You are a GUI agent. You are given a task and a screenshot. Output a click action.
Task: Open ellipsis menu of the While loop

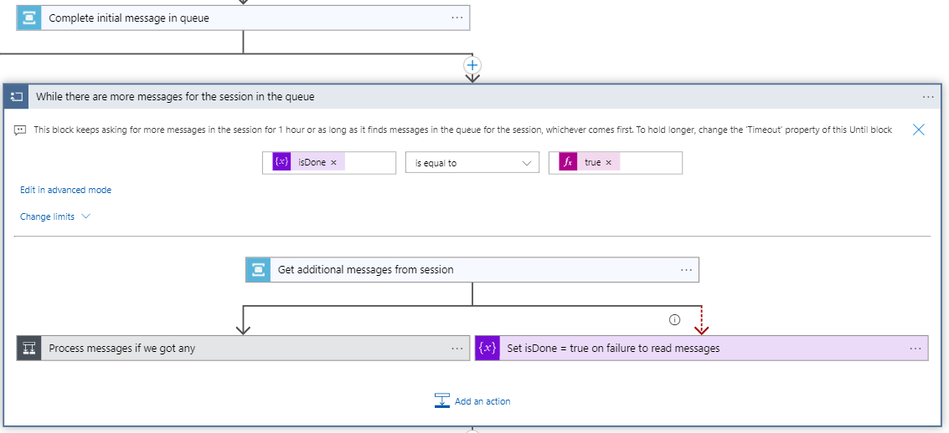click(928, 97)
